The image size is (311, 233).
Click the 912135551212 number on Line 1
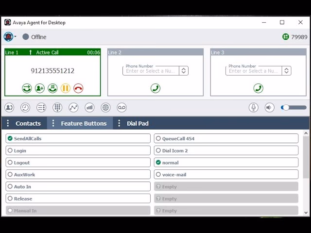point(52,71)
